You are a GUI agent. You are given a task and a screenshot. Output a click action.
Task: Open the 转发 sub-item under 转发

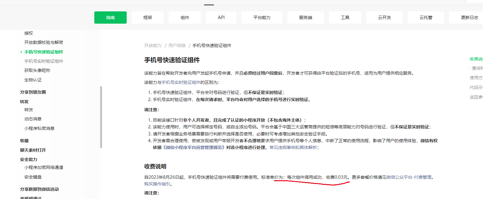click(29, 110)
